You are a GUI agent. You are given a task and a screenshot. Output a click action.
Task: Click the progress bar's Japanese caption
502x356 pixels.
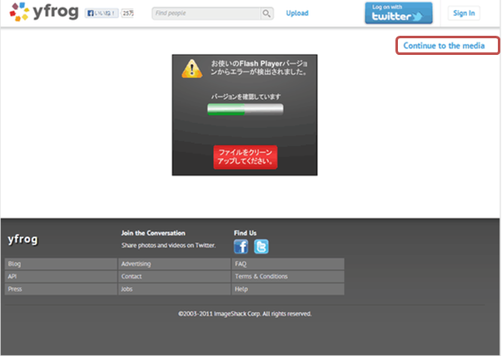click(x=246, y=96)
